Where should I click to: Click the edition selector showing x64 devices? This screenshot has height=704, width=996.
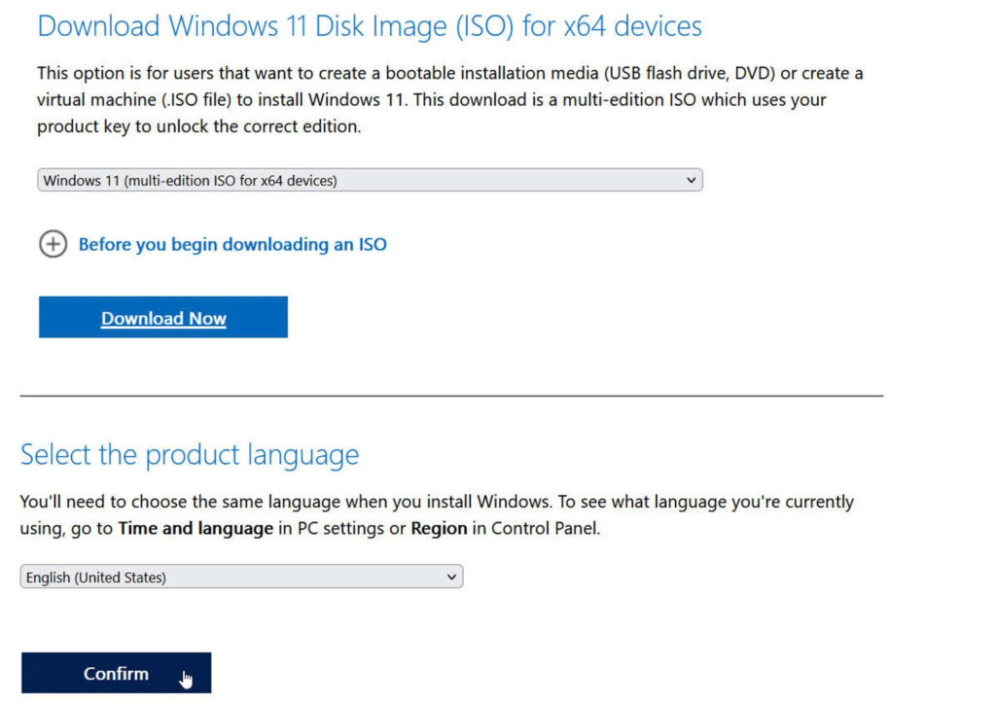370,179
